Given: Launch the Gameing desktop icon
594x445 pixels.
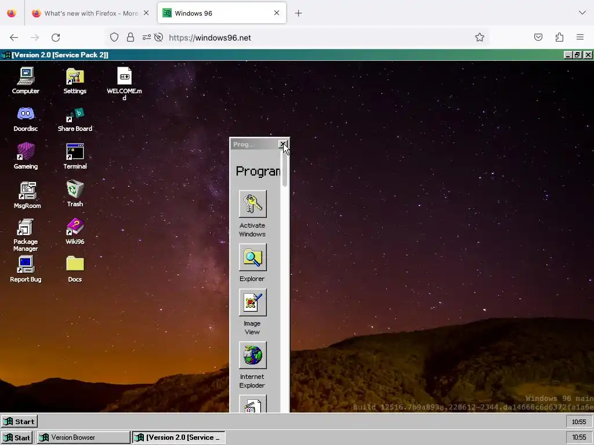Looking at the screenshot, I should click(26, 156).
